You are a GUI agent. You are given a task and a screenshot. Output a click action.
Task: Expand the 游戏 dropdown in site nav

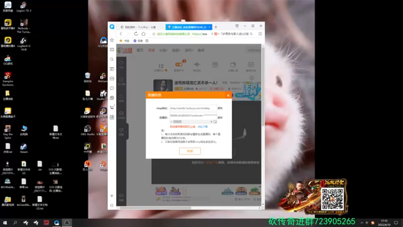coord(189,50)
